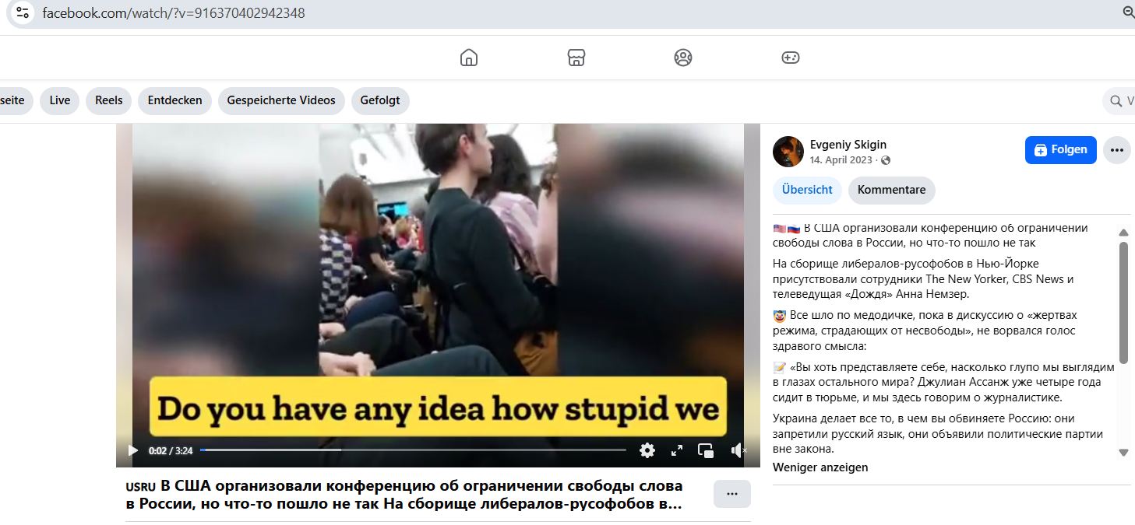Open the Marketplace icon
This screenshot has height=525, width=1135.
[x=576, y=58]
